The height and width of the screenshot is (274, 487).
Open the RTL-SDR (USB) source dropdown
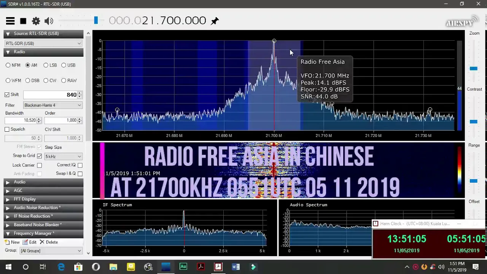tap(43, 43)
